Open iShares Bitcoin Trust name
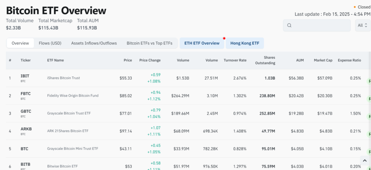The image size is (371, 170). (x=63, y=78)
